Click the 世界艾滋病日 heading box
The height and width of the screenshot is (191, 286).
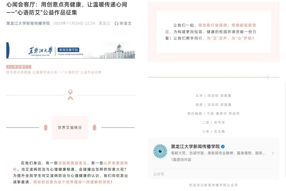pos(70,128)
